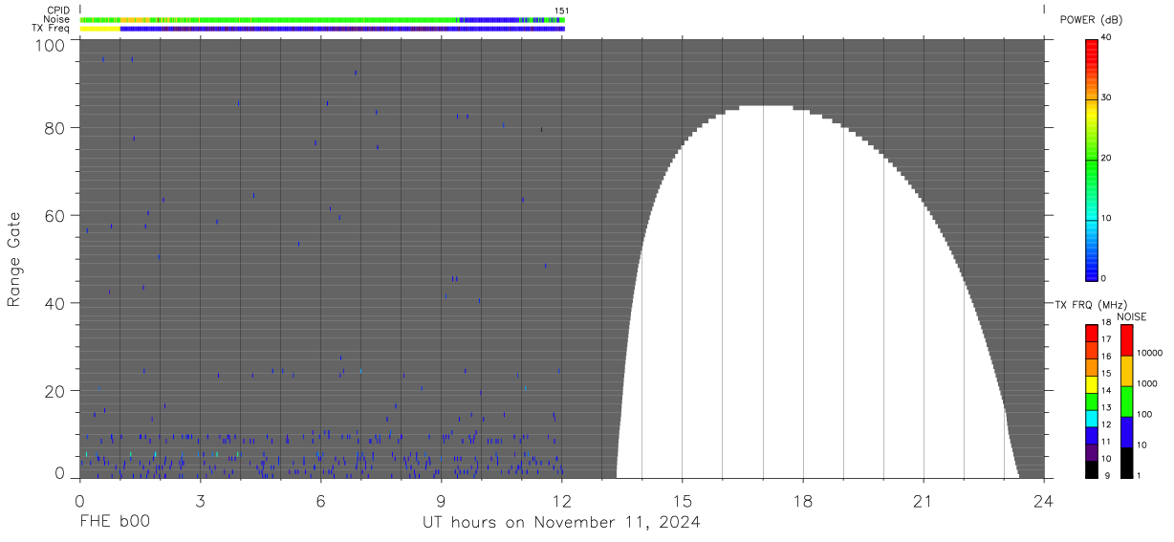Click the 60 tick on Range Gate axis
The image size is (1174, 542).
56,216
